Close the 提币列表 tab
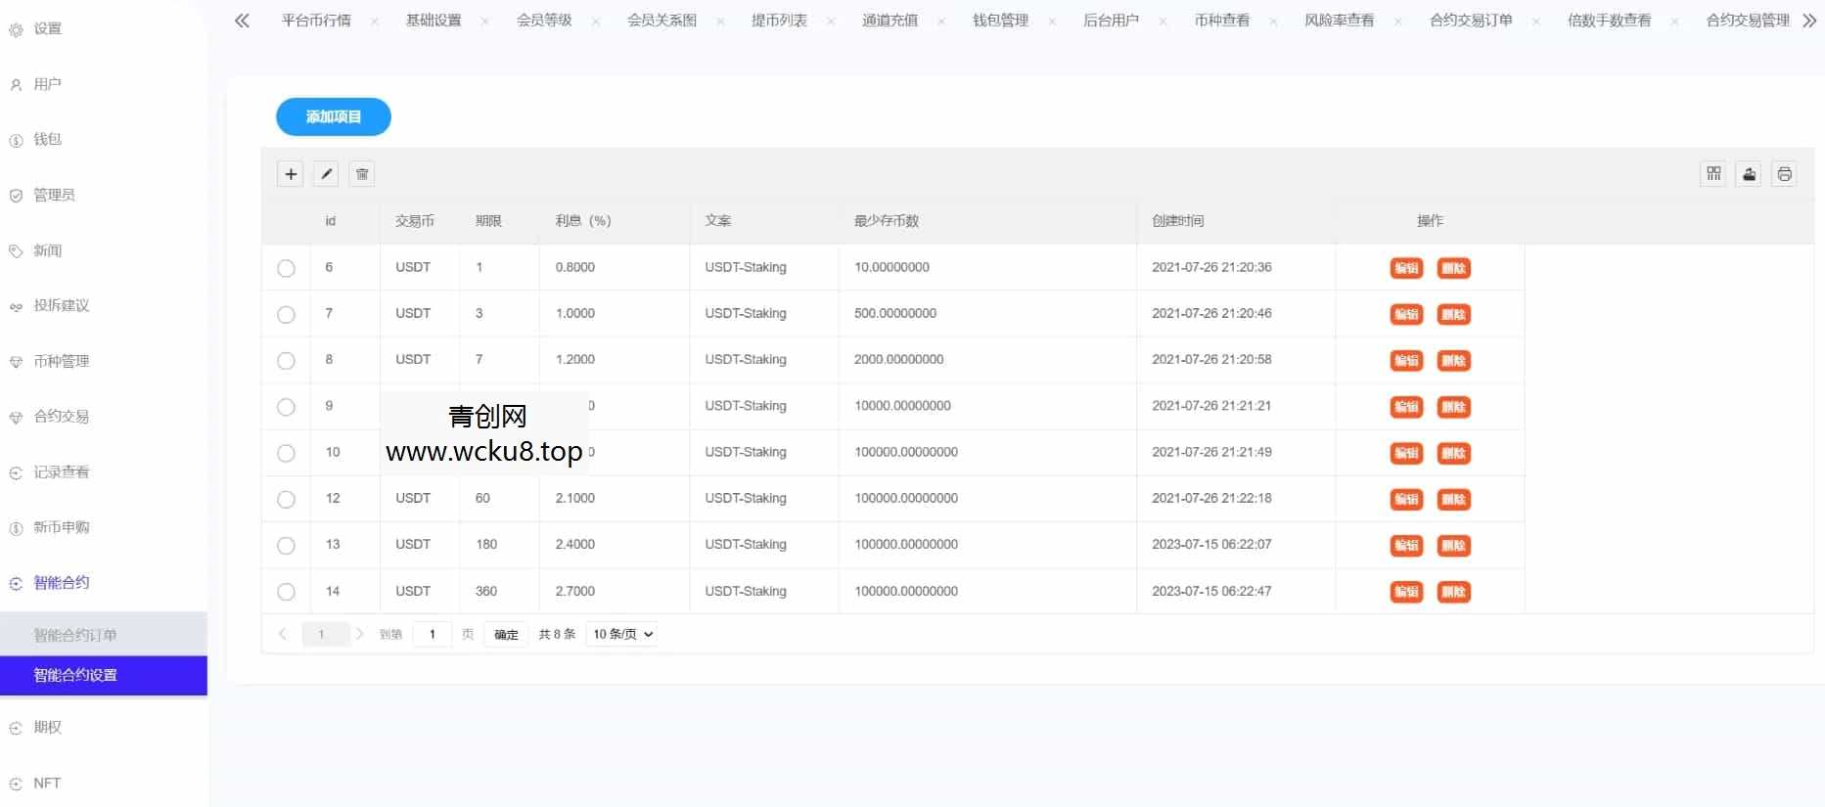The width and height of the screenshot is (1825, 807). coord(831,21)
